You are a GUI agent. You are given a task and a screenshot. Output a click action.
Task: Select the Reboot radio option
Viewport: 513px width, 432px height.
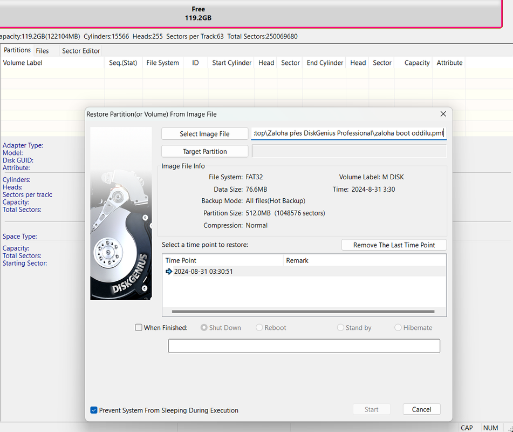259,328
